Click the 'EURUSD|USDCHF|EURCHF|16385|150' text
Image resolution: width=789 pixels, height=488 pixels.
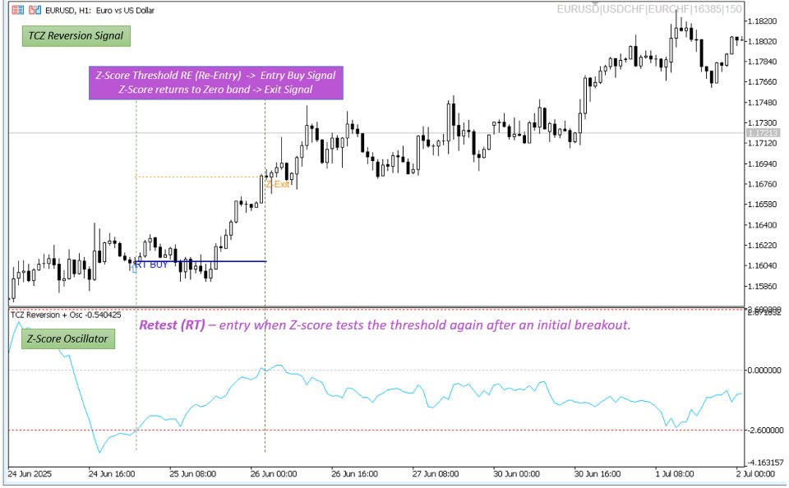pyautogui.click(x=649, y=9)
